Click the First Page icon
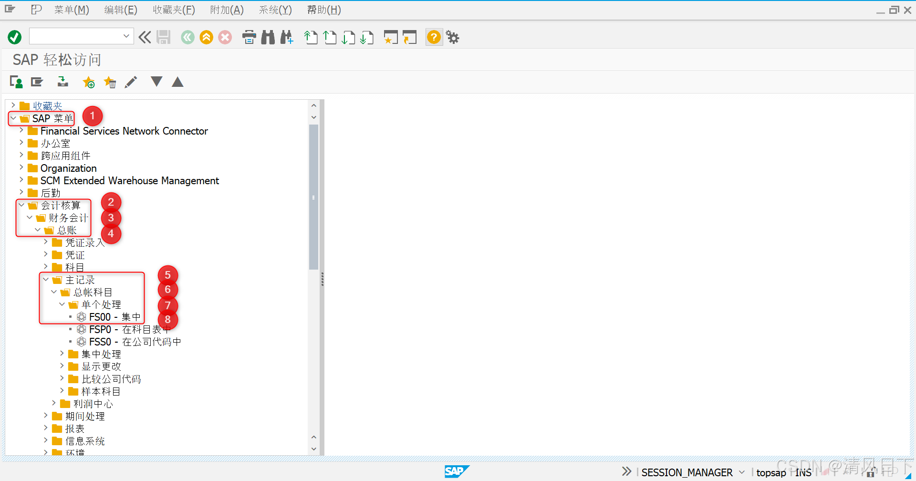This screenshot has height=481, width=916. pyautogui.click(x=311, y=37)
